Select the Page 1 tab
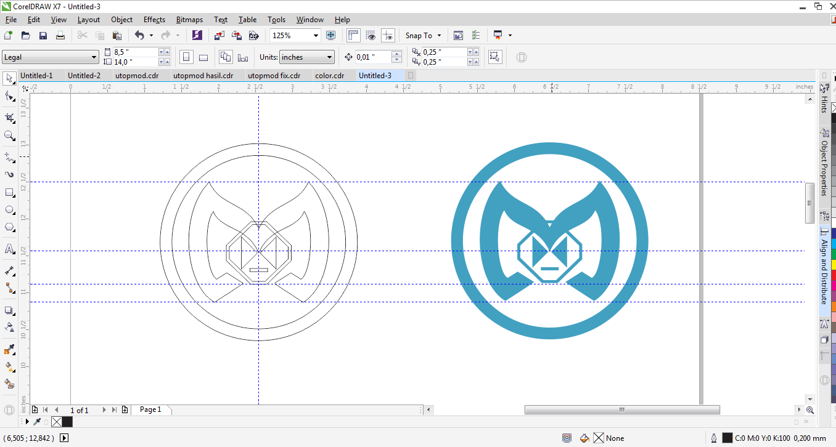The width and height of the screenshot is (836, 447). point(150,409)
